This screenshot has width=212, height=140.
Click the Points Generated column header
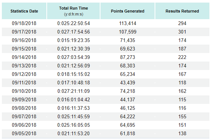click(x=127, y=11)
